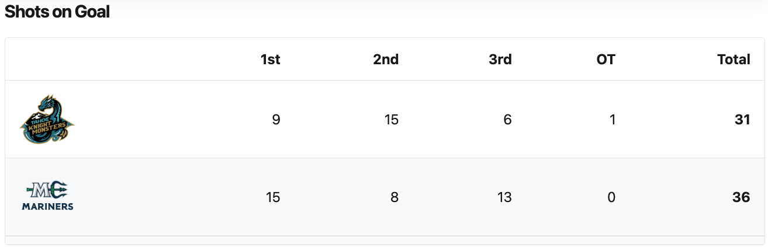Click the Tahoe Knight Monsters team logo
This screenshot has height=247, width=768.
click(x=47, y=119)
